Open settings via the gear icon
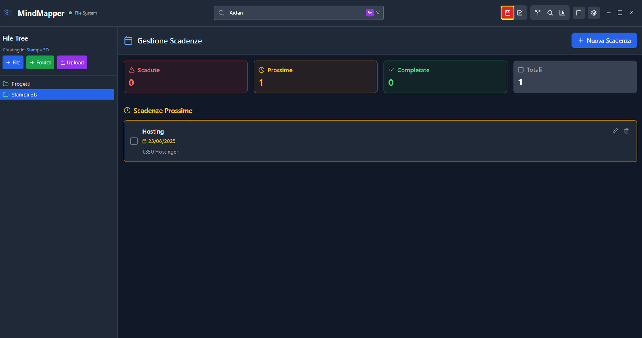This screenshot has width=642, height=338. point(594,13)
